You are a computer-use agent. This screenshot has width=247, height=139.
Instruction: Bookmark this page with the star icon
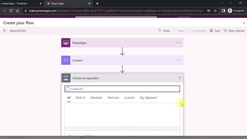[215, 11]
